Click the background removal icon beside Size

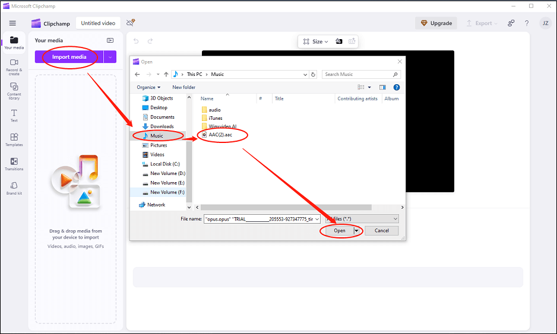point(339,41)
